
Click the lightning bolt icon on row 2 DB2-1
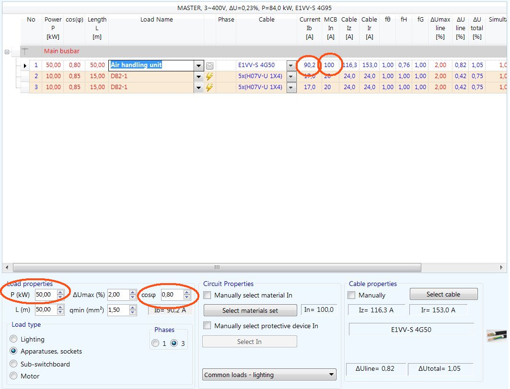(x=209, y=76)
